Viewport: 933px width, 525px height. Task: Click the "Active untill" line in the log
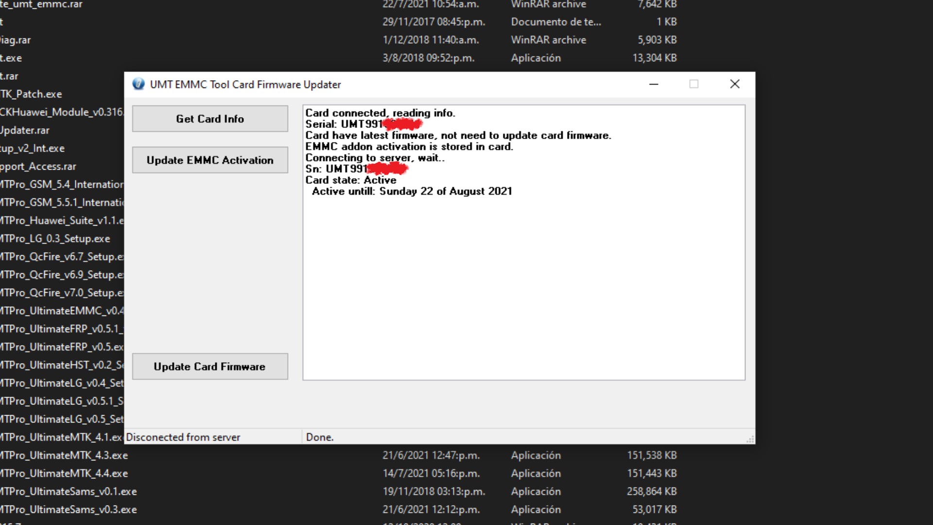(x=412, y=192)
